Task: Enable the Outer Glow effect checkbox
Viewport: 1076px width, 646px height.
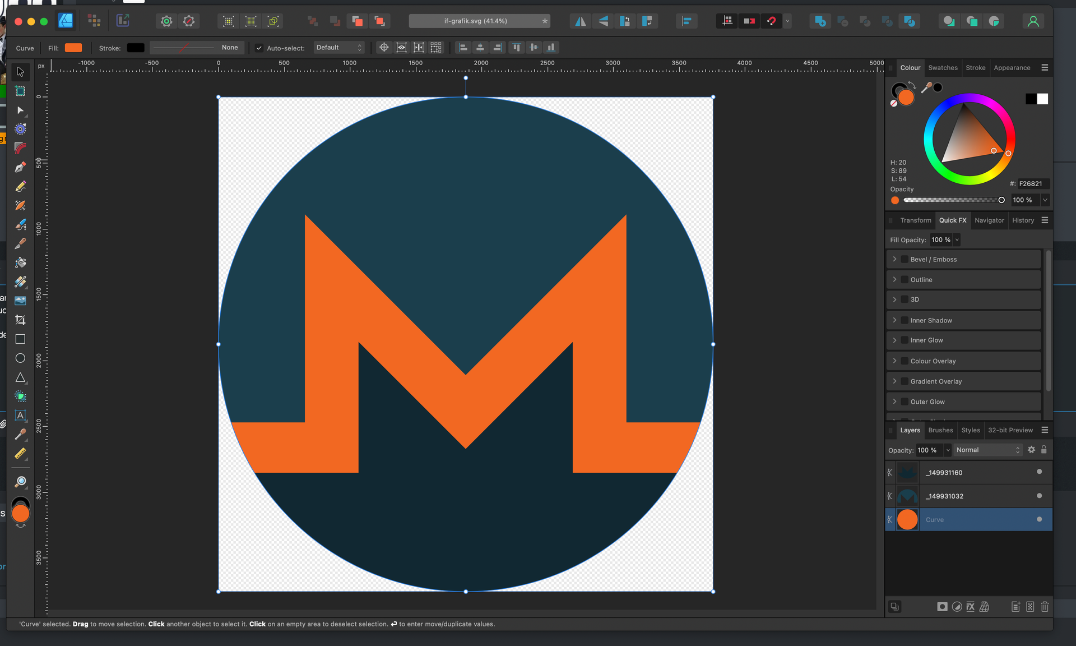Action: click(x=905, y=402)
